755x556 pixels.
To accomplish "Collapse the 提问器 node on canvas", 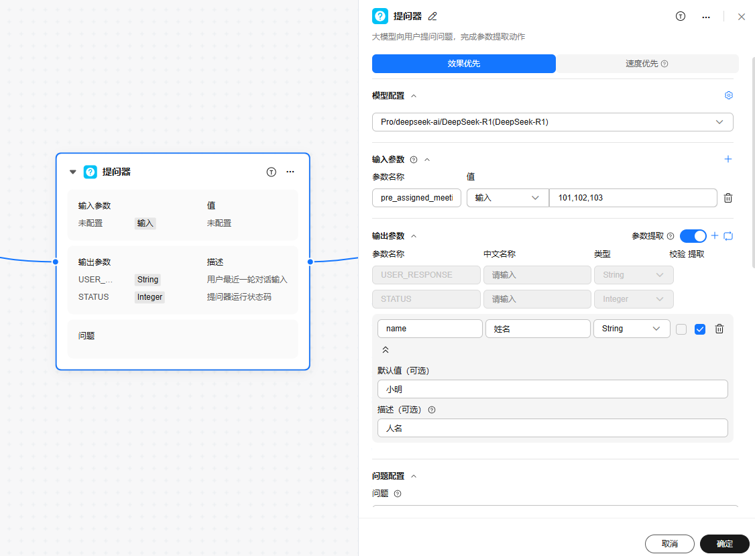I will tap(73, 172).
